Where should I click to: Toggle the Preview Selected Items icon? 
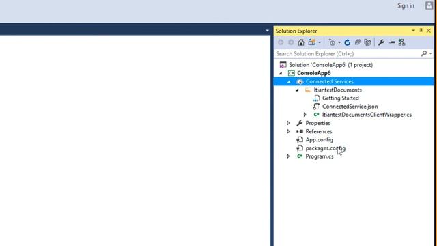coord(391,42)
